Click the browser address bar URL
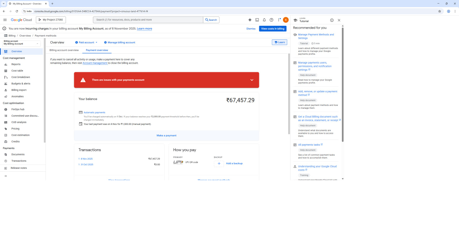Viewport: 459px width, 249px height. point(91,11)
